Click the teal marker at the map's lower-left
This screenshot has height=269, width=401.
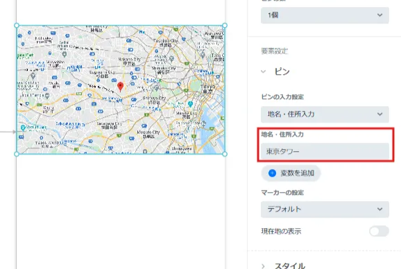[x=23, y=128]
